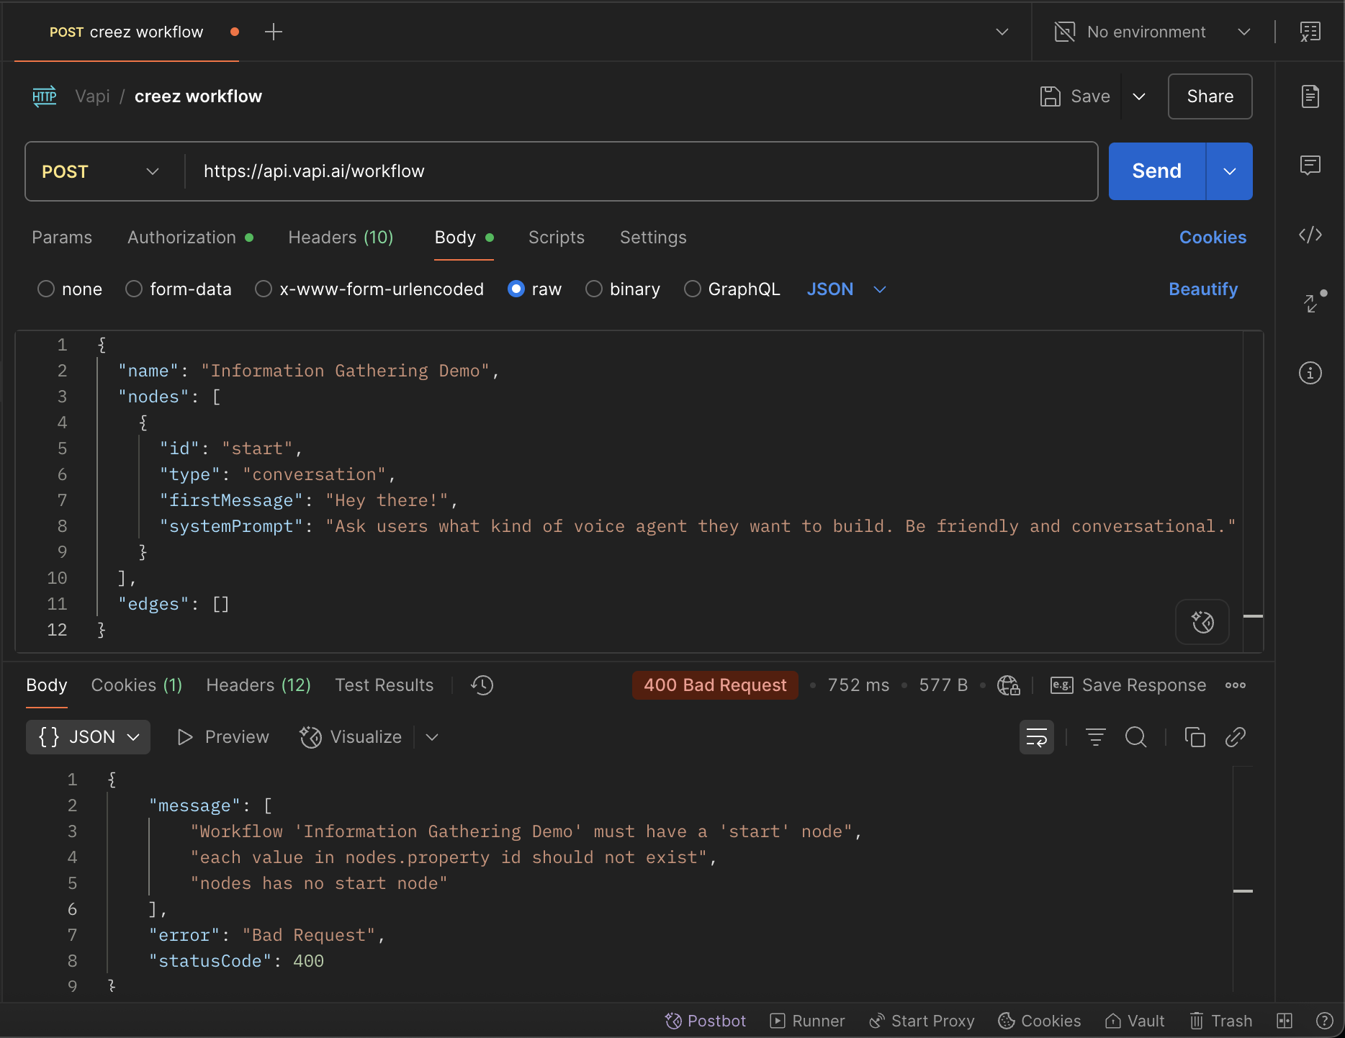Toggle line wrapping in the response viewer
Image resolution: width=1345 pixels, height=1038 pixels.
pyautogui.click(x=1036, y=736)
